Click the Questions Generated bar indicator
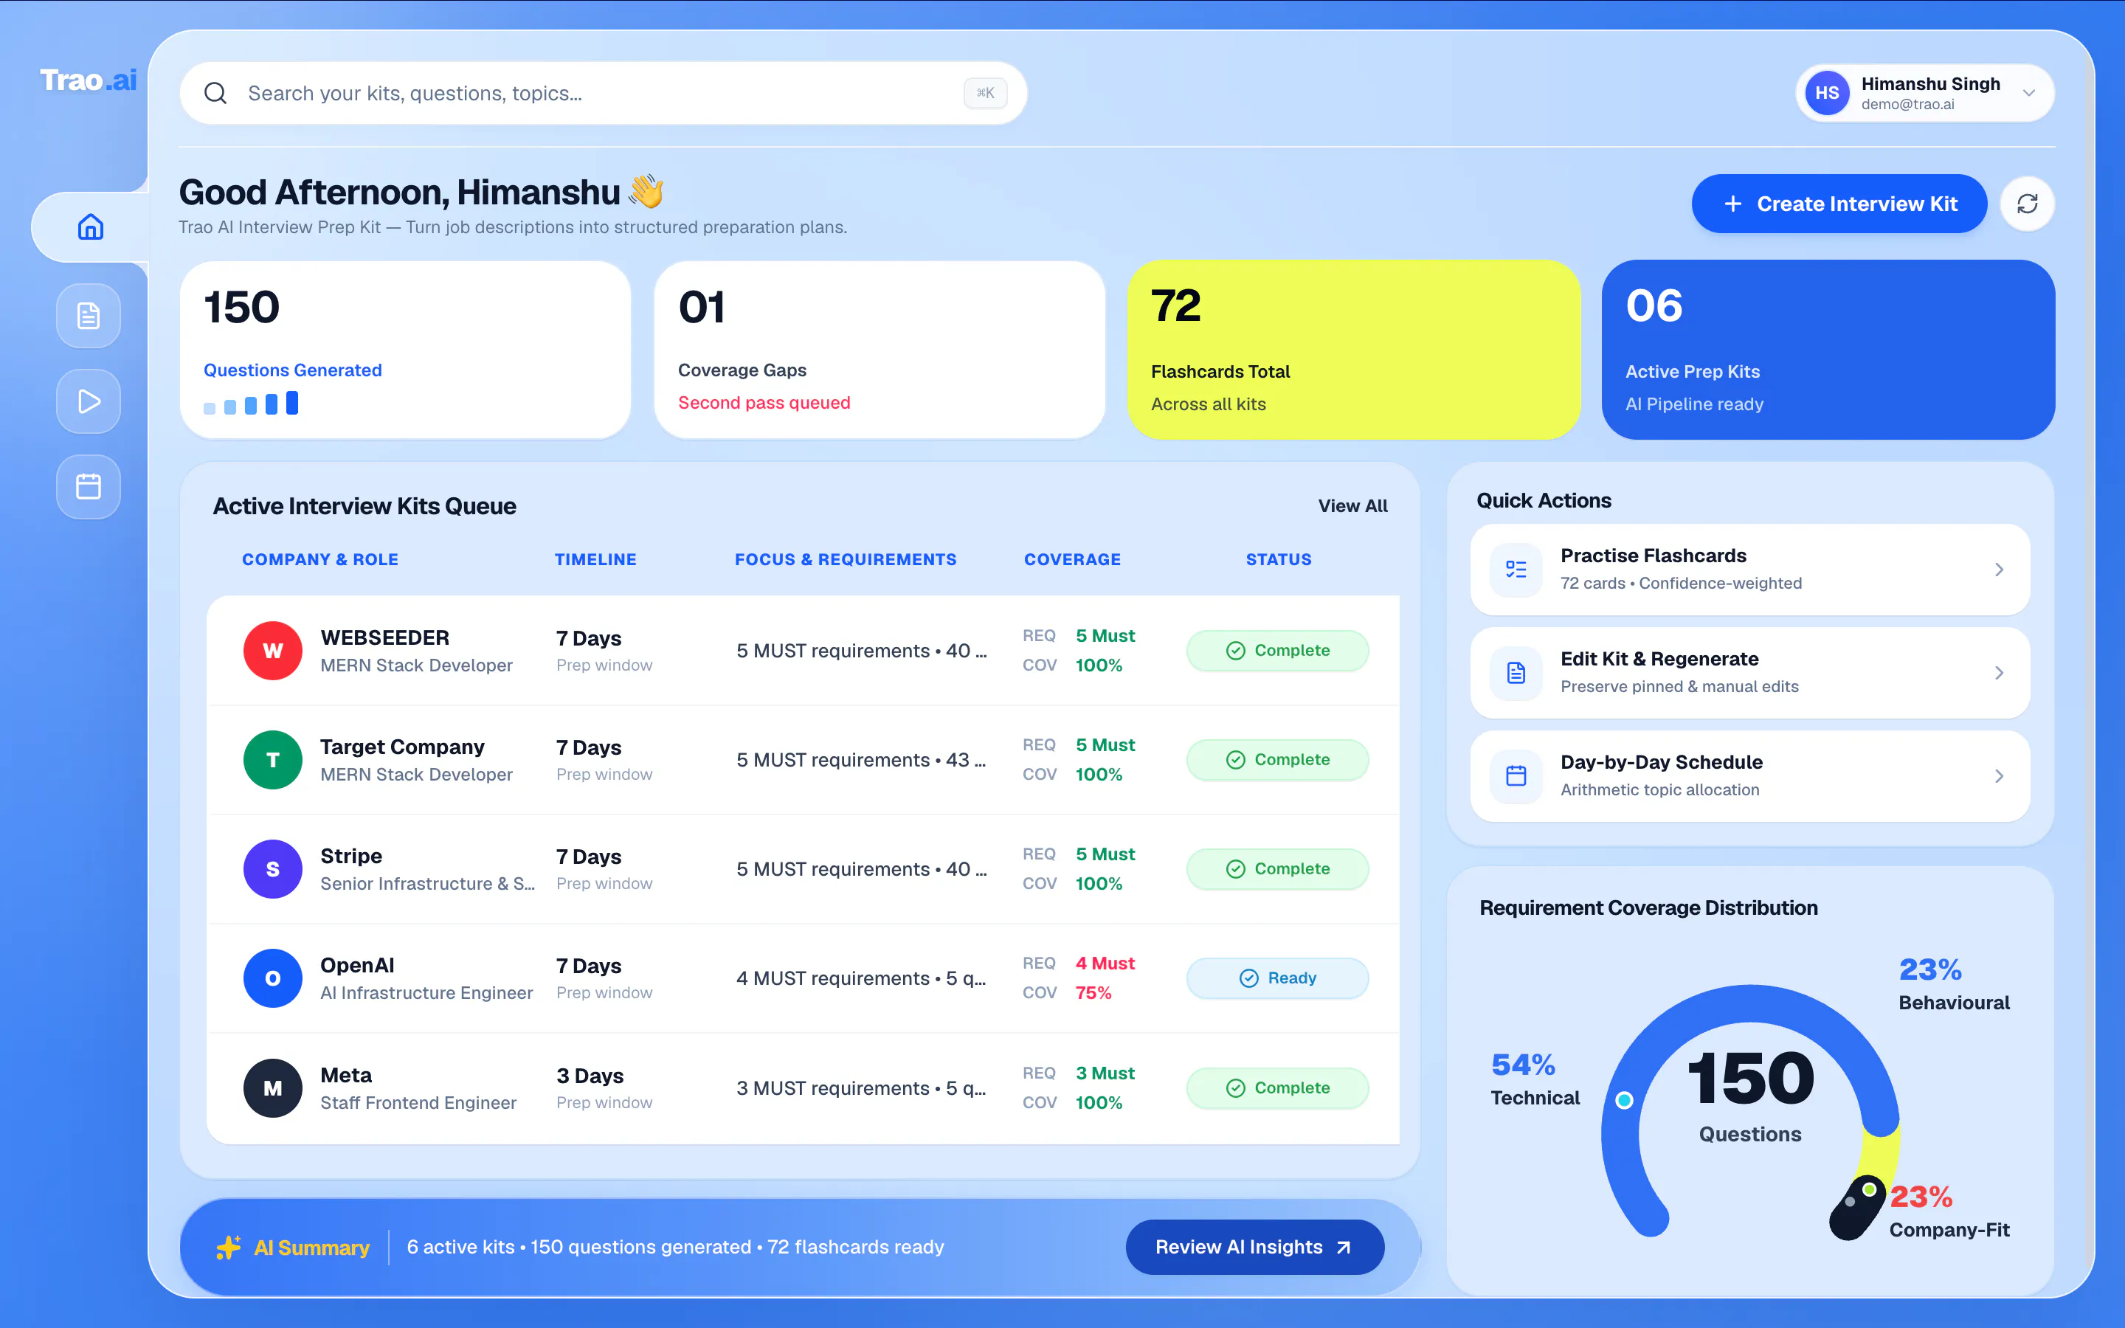This screenshot has width=2125, height=1328. click(250, 403)
